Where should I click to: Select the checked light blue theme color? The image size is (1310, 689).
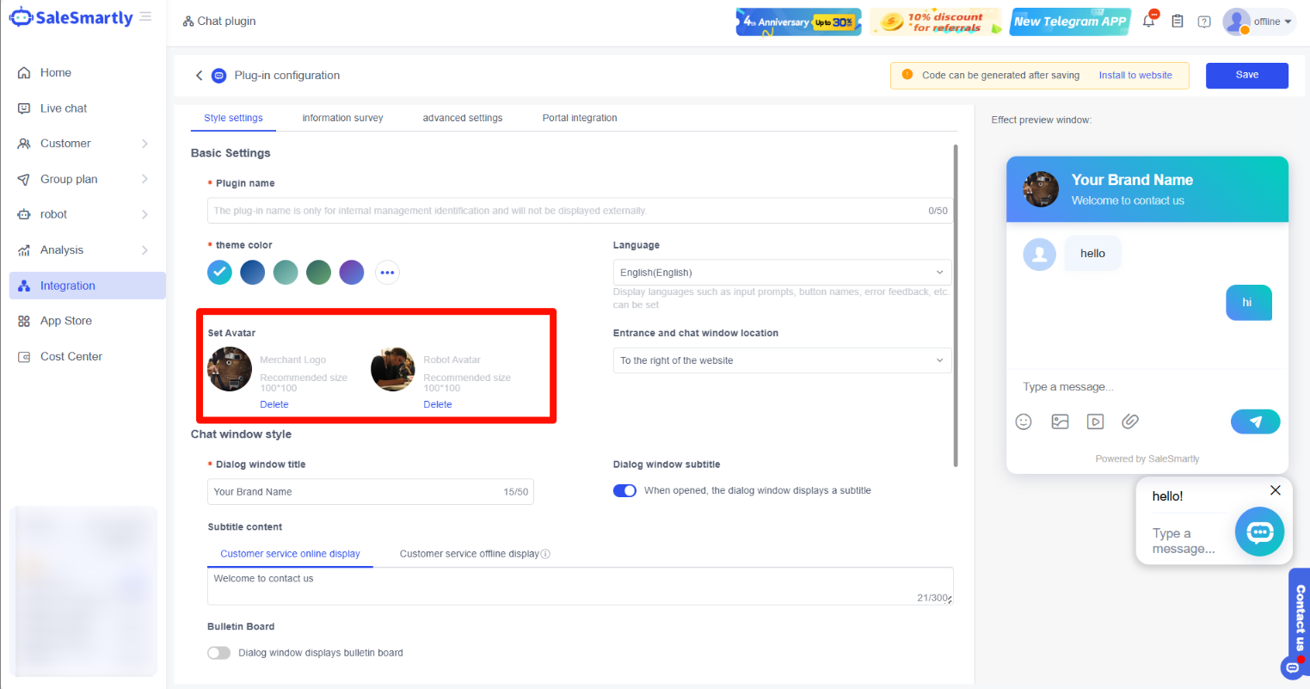[x=219, y=273]
